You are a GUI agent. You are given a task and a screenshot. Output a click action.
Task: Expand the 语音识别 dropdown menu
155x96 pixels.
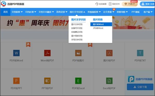coord(62,12)
